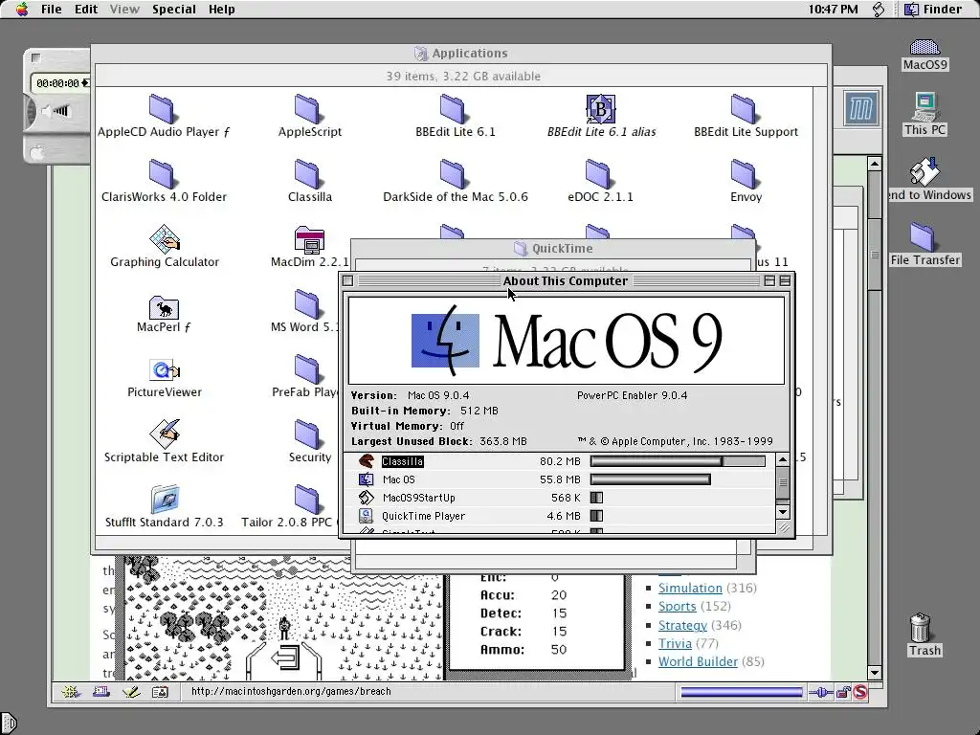The width and height of the screenshot is (980, 735).
Task: Select the Mac OS row in memory list
Action: (559, 479)
